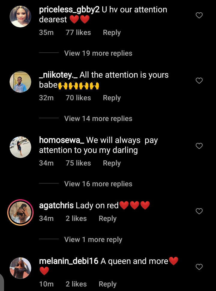Like melanin_debi16's "A queen and more" comment
This screenshot has height=291, width=216.
tap(199, 267)
